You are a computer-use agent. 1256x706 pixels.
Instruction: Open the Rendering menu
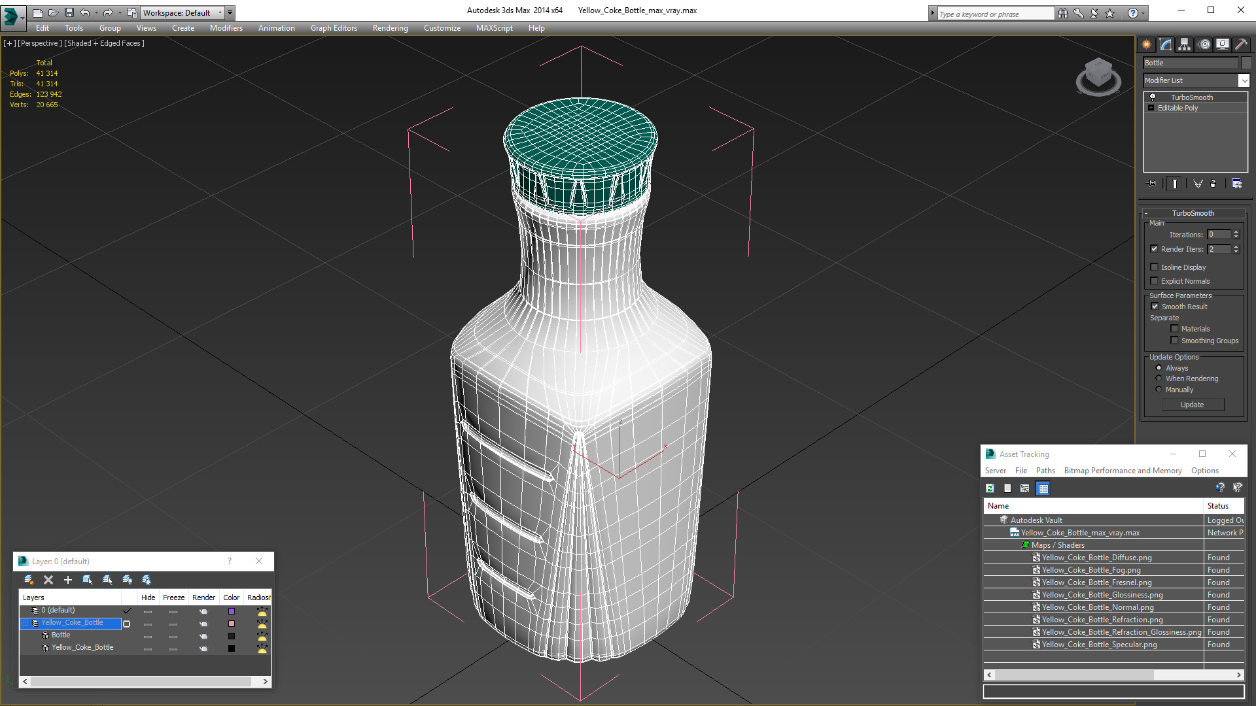click(x=390, y=28)
